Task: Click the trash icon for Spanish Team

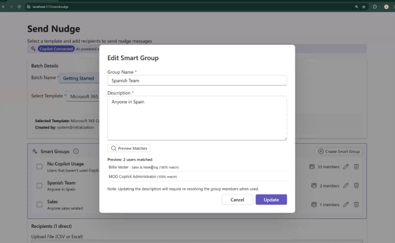Action: 356,186
